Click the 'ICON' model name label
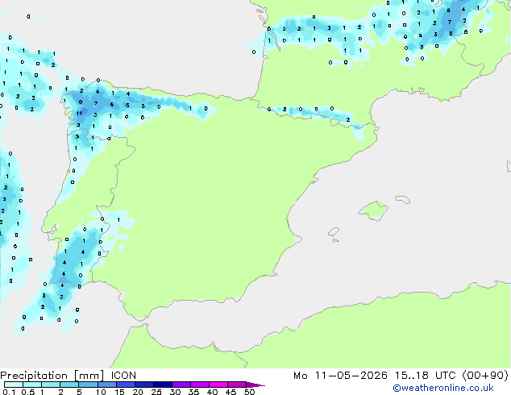This screenshot has width=511, height=395. [x=123, y=376]
